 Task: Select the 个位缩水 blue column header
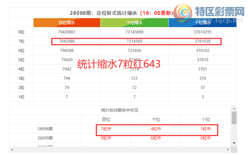coord(202,23)
